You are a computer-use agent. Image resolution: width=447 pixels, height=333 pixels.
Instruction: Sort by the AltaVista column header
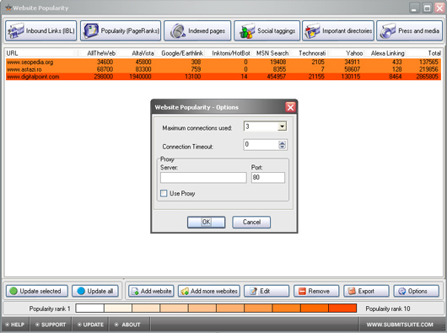[x=137, y=53]
